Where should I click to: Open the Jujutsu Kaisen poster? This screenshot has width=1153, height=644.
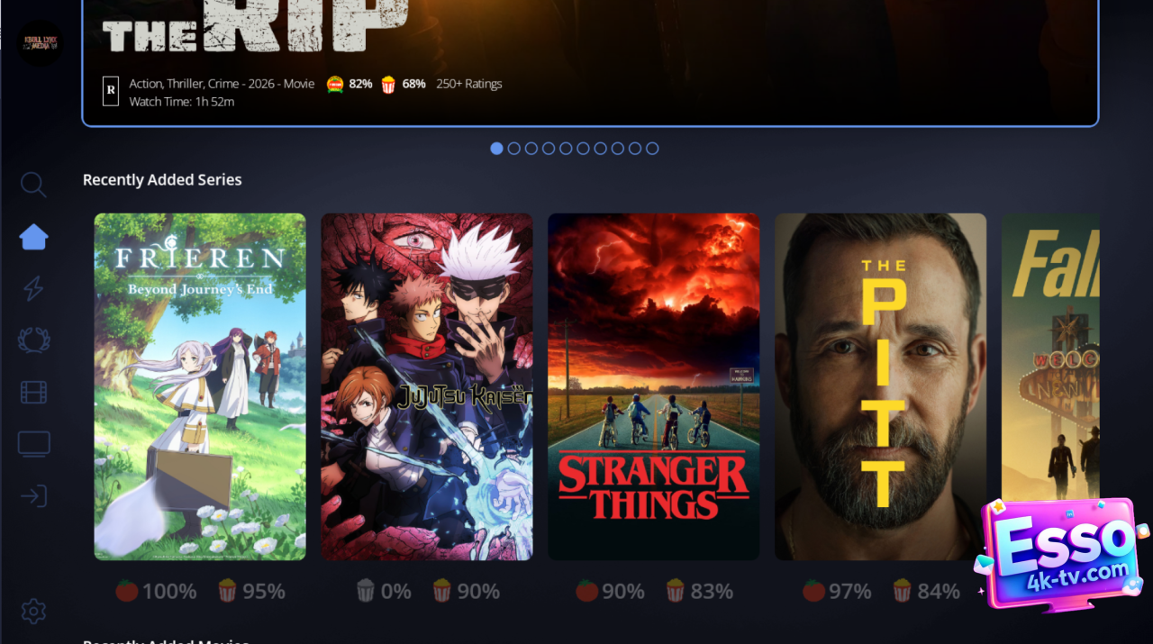[x=427, y=386]
